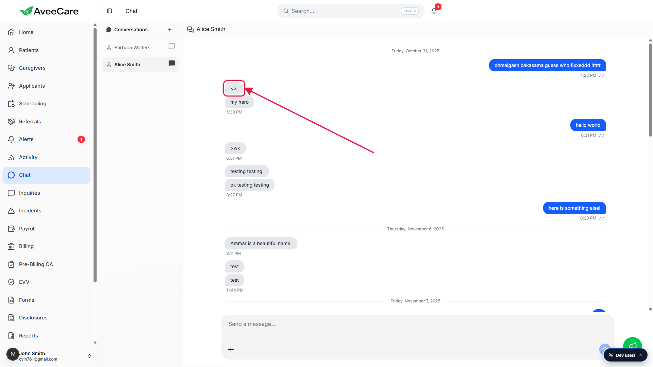Screen dimensions: 653x367
Task: Click the EVV shield icon
Action: pyautogui.click(x=11, y=282)
